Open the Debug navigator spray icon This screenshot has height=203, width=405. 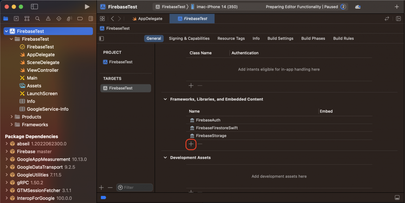click(x=70, y=19)
